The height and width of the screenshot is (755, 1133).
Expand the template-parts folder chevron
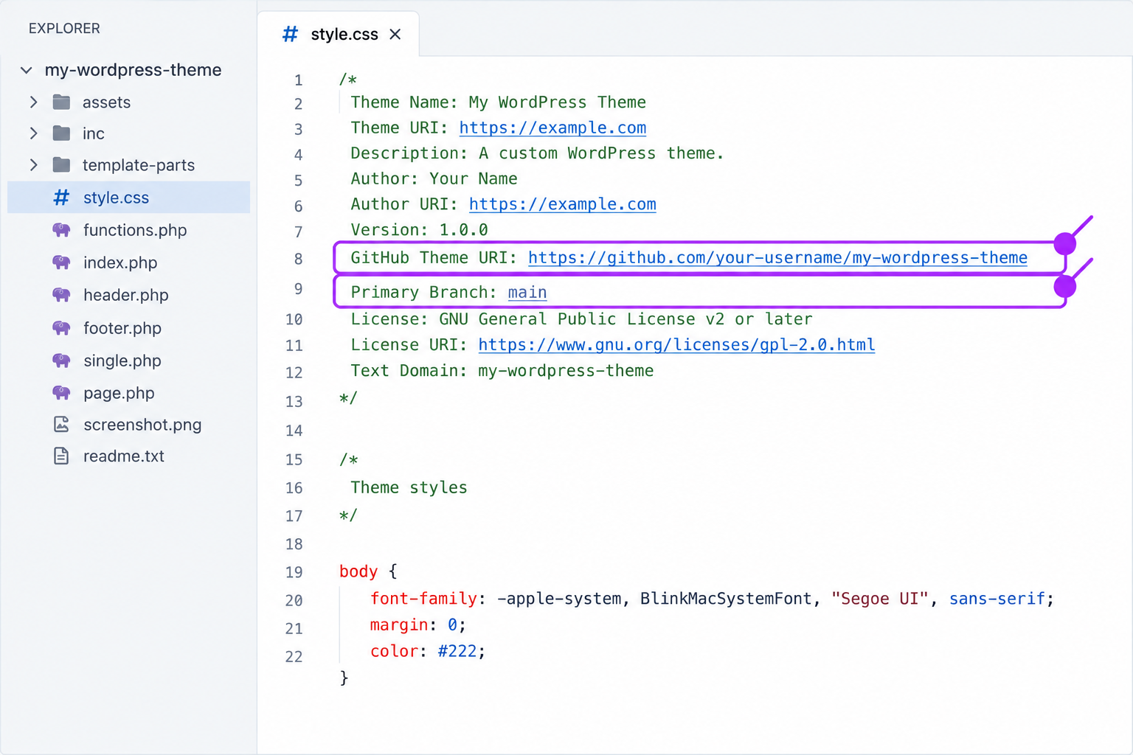pos(33,165)
